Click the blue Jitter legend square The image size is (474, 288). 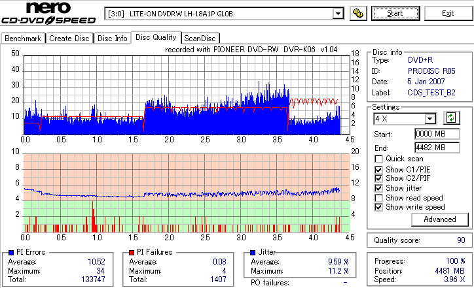pos(253,253)
